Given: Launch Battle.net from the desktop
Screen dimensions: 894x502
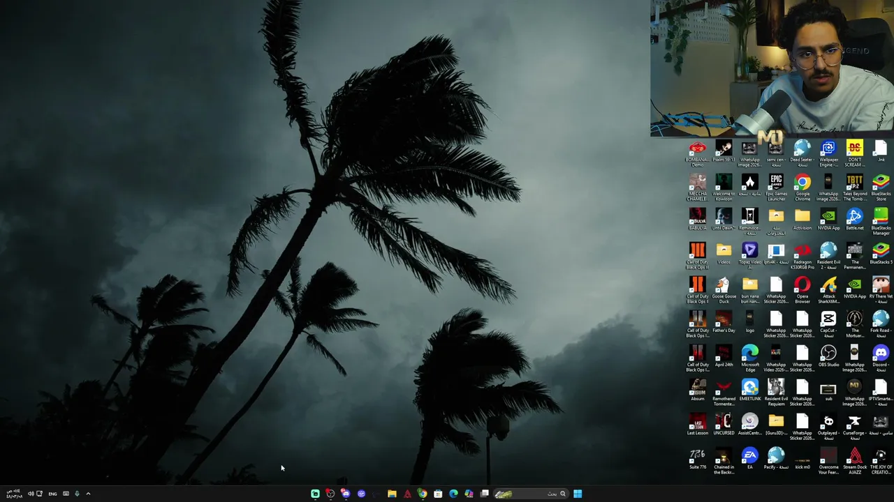Looking at the screenshot, I should tap(854, 220).
